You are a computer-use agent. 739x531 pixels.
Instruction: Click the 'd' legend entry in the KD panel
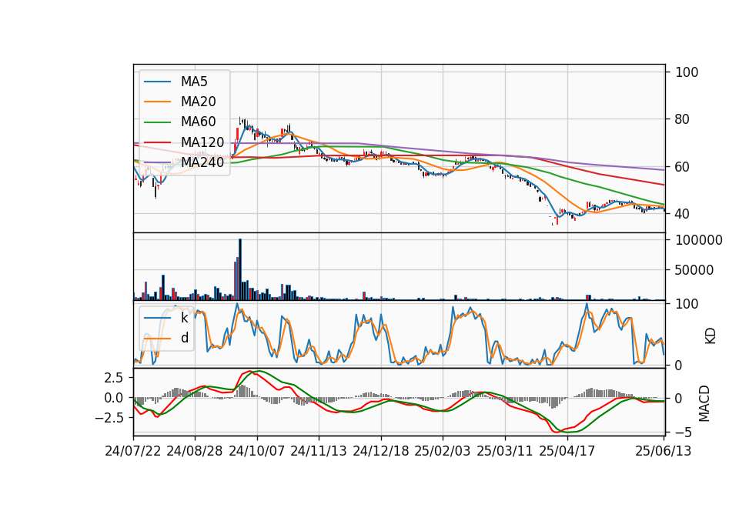point(184,338)
